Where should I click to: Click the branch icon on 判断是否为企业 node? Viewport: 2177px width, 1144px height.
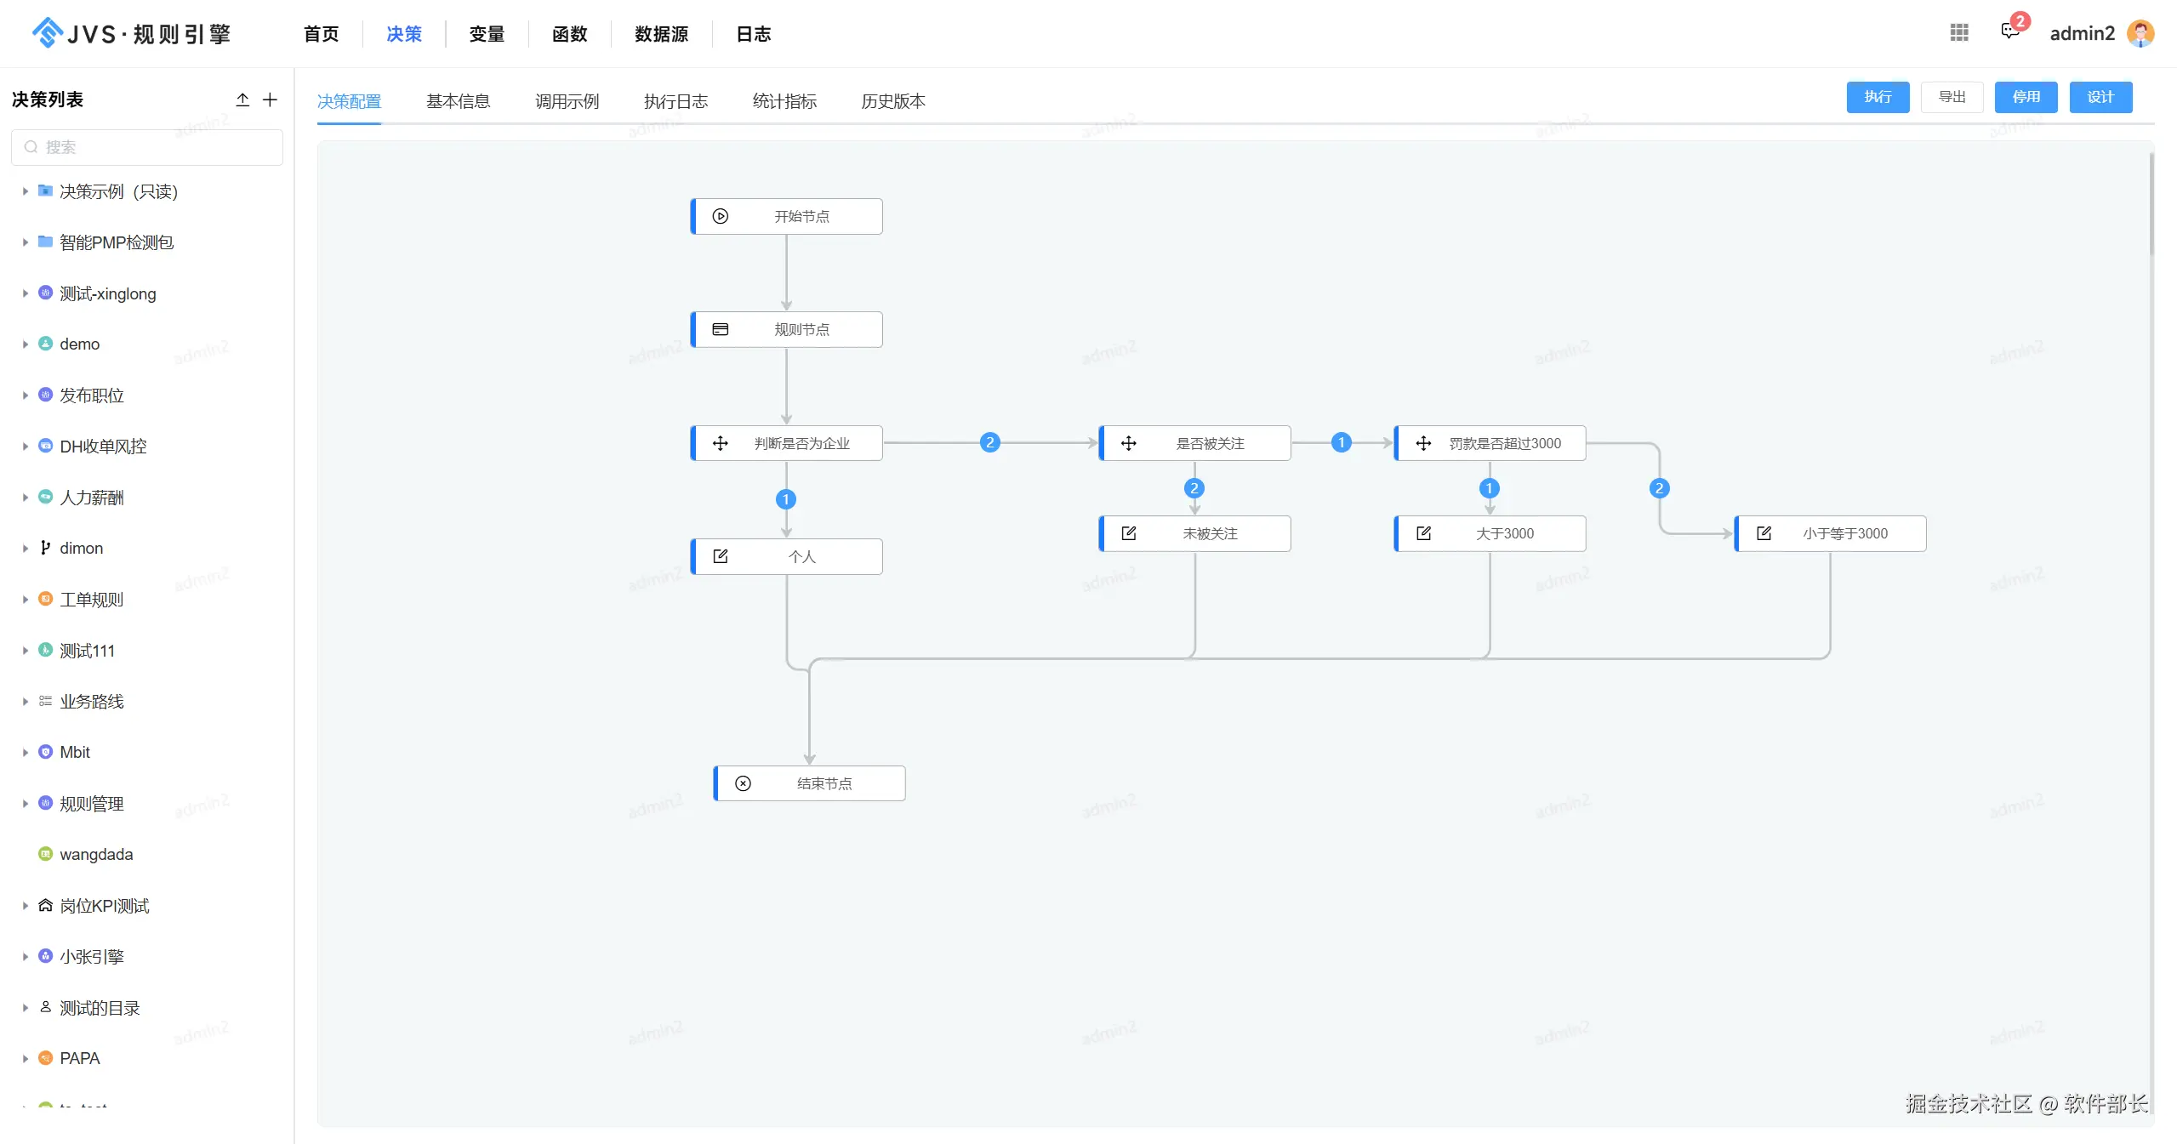pos(721,443)
